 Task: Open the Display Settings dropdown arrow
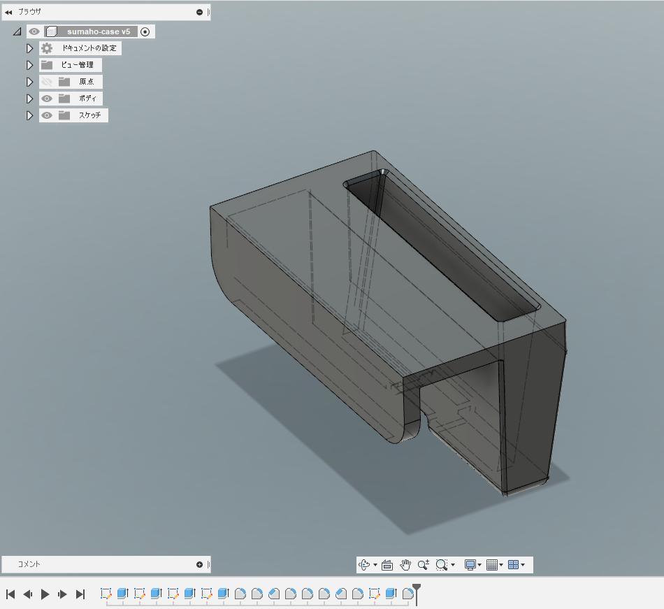coord(479,565)
